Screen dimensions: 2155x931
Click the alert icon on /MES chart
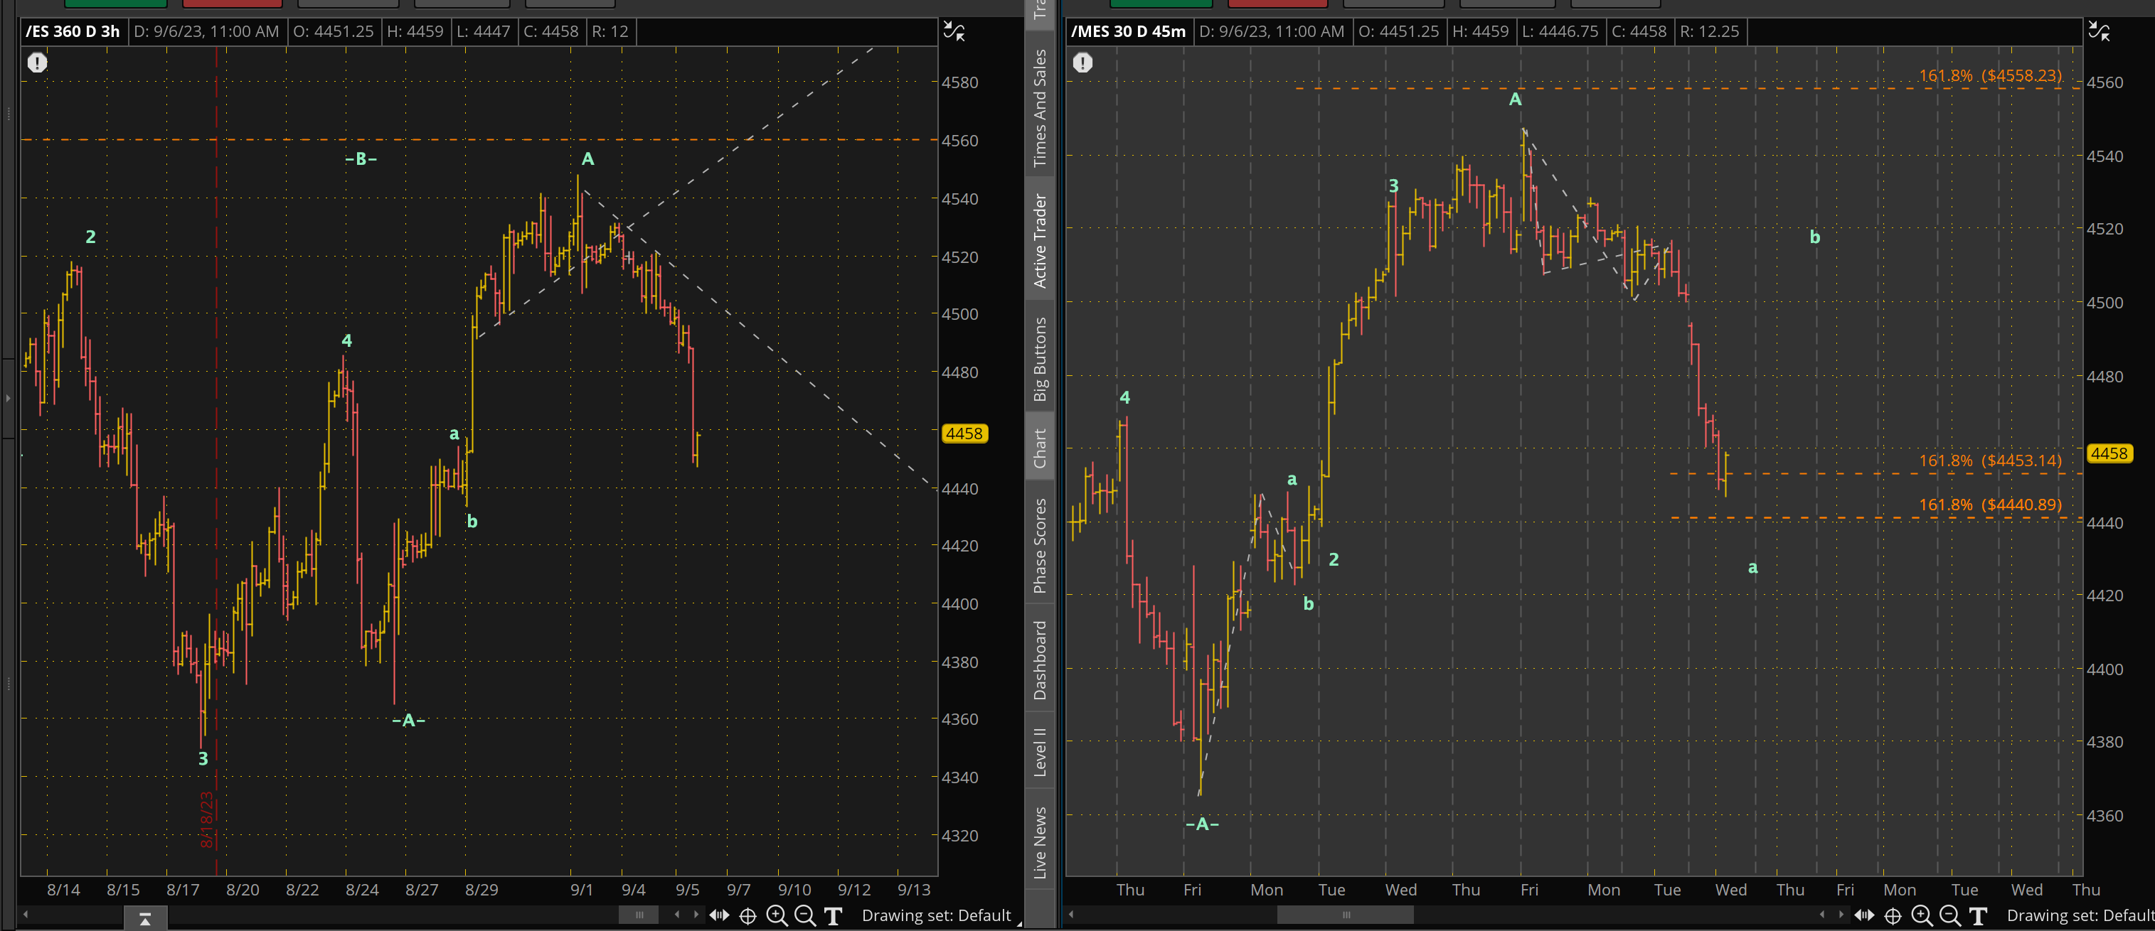click(x=1082, y=63)
